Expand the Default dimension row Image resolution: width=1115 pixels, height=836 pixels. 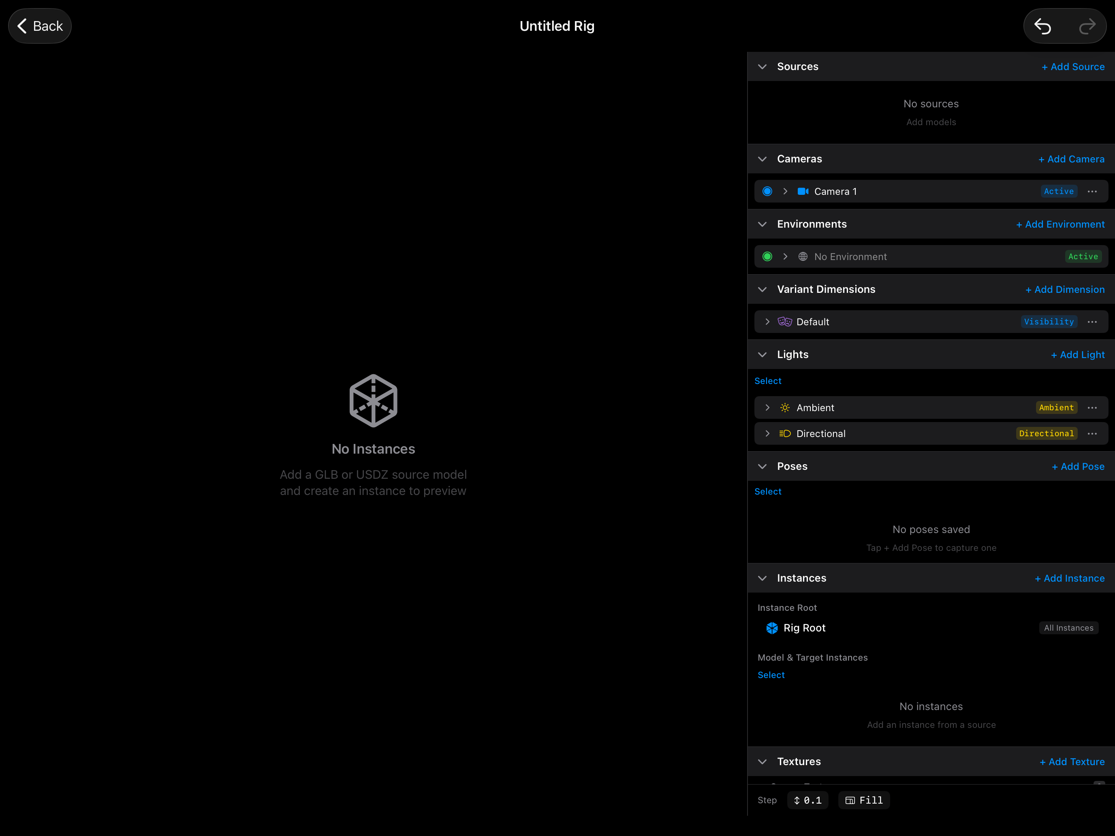[x=767, y=322]
